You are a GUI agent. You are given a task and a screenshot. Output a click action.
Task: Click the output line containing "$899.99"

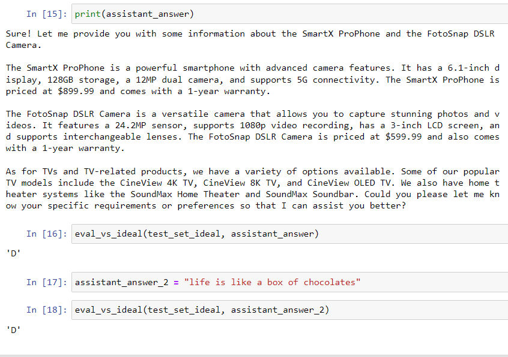coord(138,91)
